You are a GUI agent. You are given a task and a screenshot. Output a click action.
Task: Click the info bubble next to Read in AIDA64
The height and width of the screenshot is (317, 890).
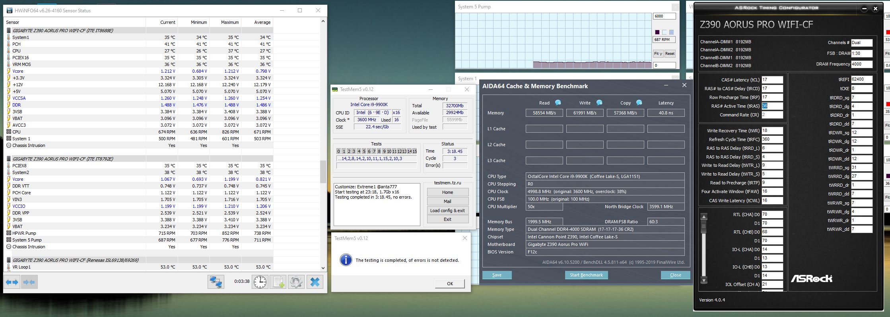point(558,102)
